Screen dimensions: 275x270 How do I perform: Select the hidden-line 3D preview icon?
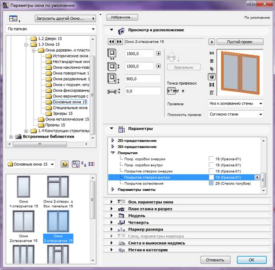point(212,69)
